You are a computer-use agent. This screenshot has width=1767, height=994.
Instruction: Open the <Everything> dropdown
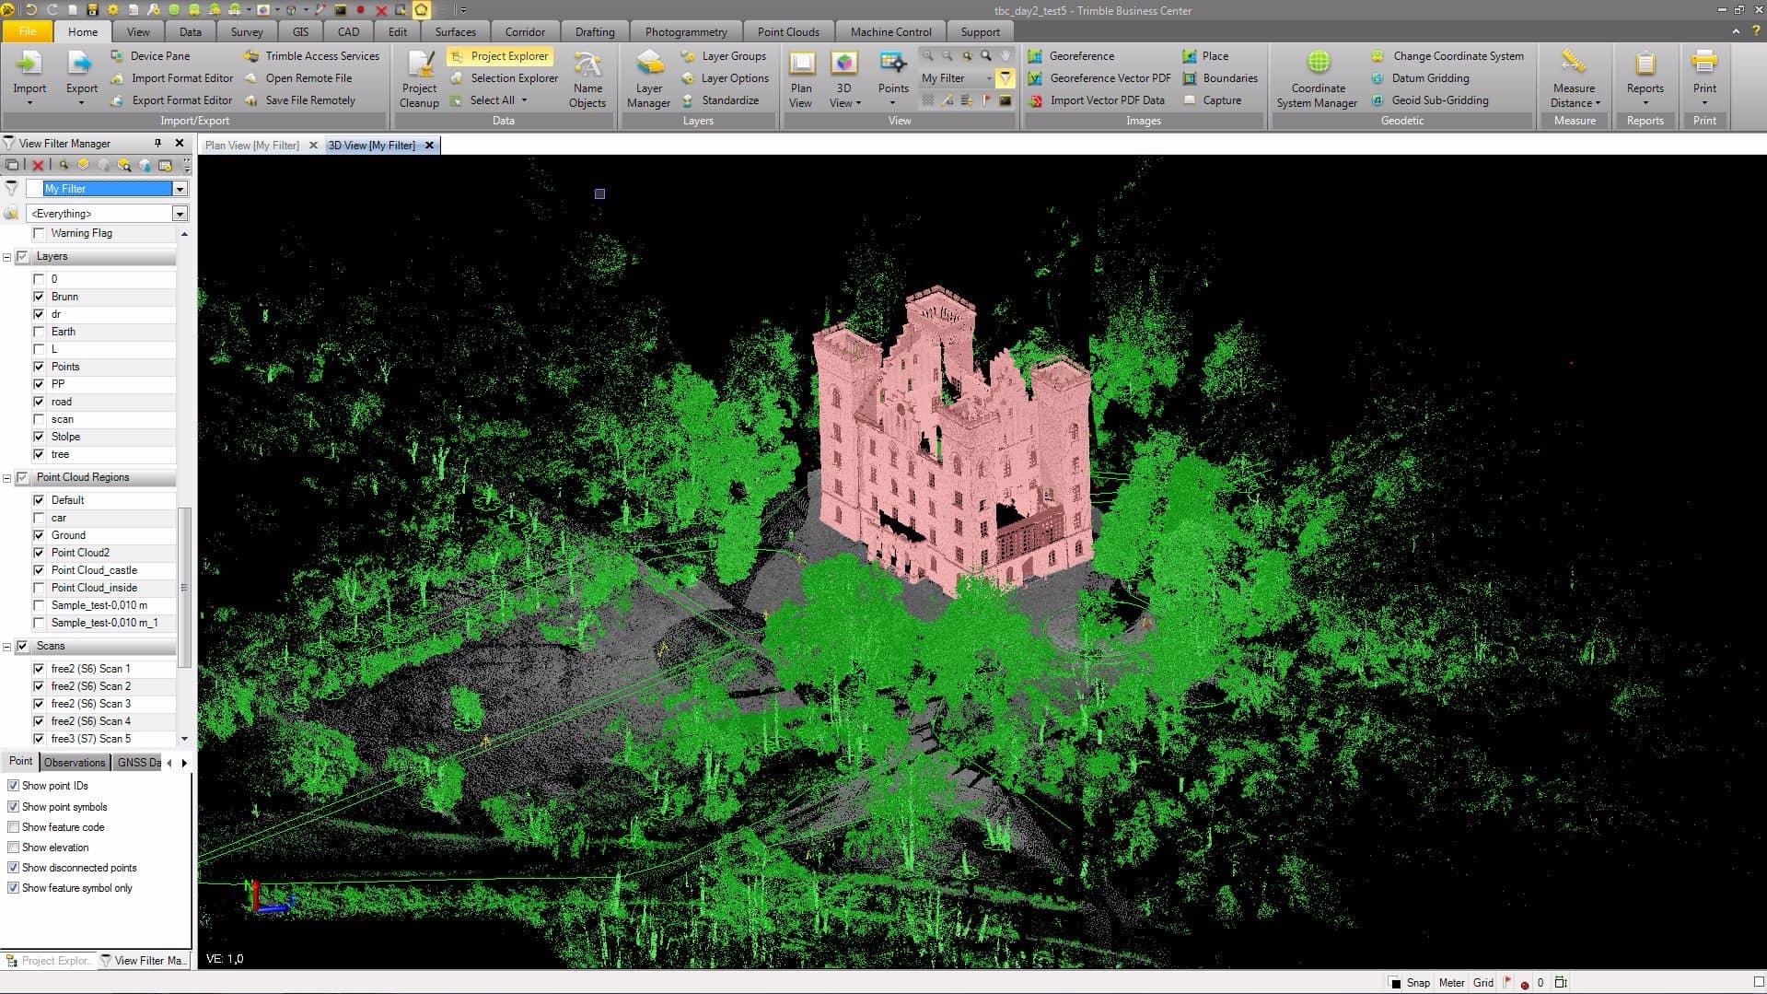click(180, 214)
